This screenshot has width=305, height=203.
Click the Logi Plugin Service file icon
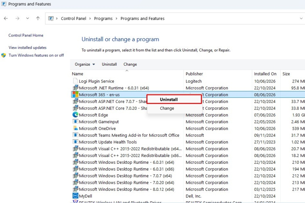coord(75,81)
